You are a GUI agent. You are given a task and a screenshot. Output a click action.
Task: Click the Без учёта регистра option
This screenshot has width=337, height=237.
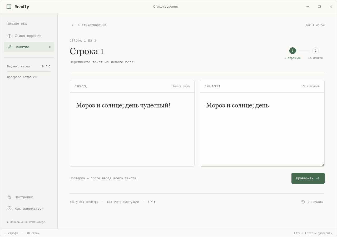point(84,202)
